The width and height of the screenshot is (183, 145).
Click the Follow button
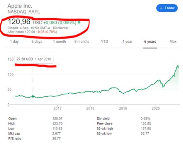[167, 8]
